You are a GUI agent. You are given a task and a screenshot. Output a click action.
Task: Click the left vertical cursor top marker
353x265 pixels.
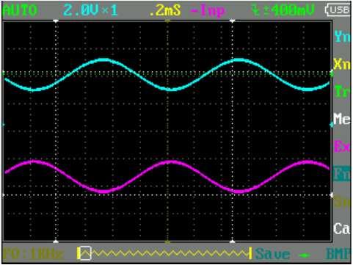click(x=56, y=21)
